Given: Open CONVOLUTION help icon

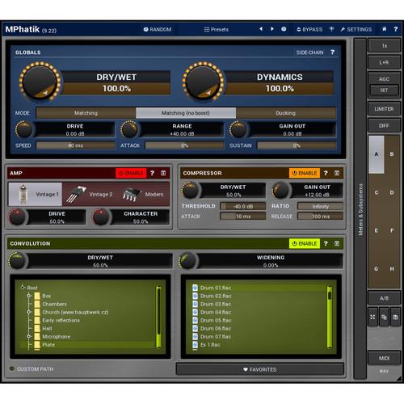Looking at the screenshot, I should (x=326, y=243).
